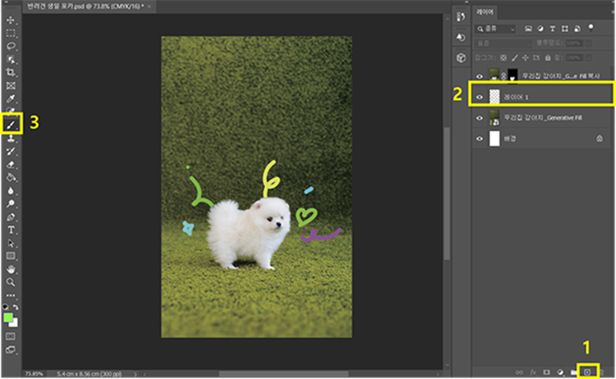Select the Brush tool in the toolbar
The image size is (616, 379).
11,123
